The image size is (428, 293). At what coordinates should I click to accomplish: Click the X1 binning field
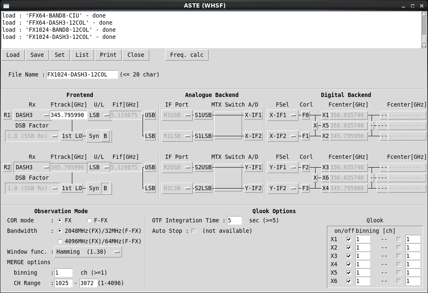coord(363,239)
